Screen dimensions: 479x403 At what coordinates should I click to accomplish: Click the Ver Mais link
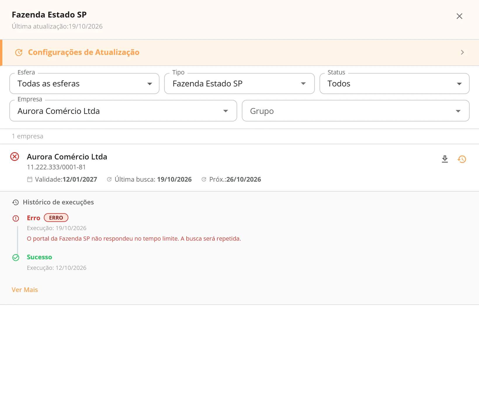coord(25,290)
